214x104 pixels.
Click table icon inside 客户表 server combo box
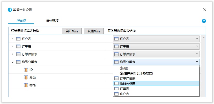116,39
